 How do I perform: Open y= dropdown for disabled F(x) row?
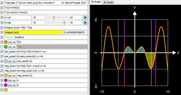point(12,47)
